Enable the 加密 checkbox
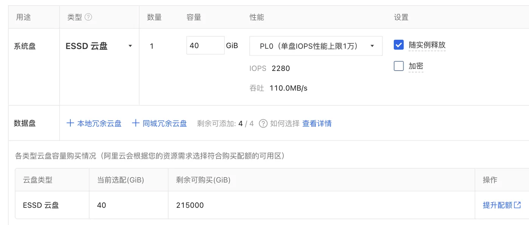This screenshot has width=529, height=225. (399, 66)
